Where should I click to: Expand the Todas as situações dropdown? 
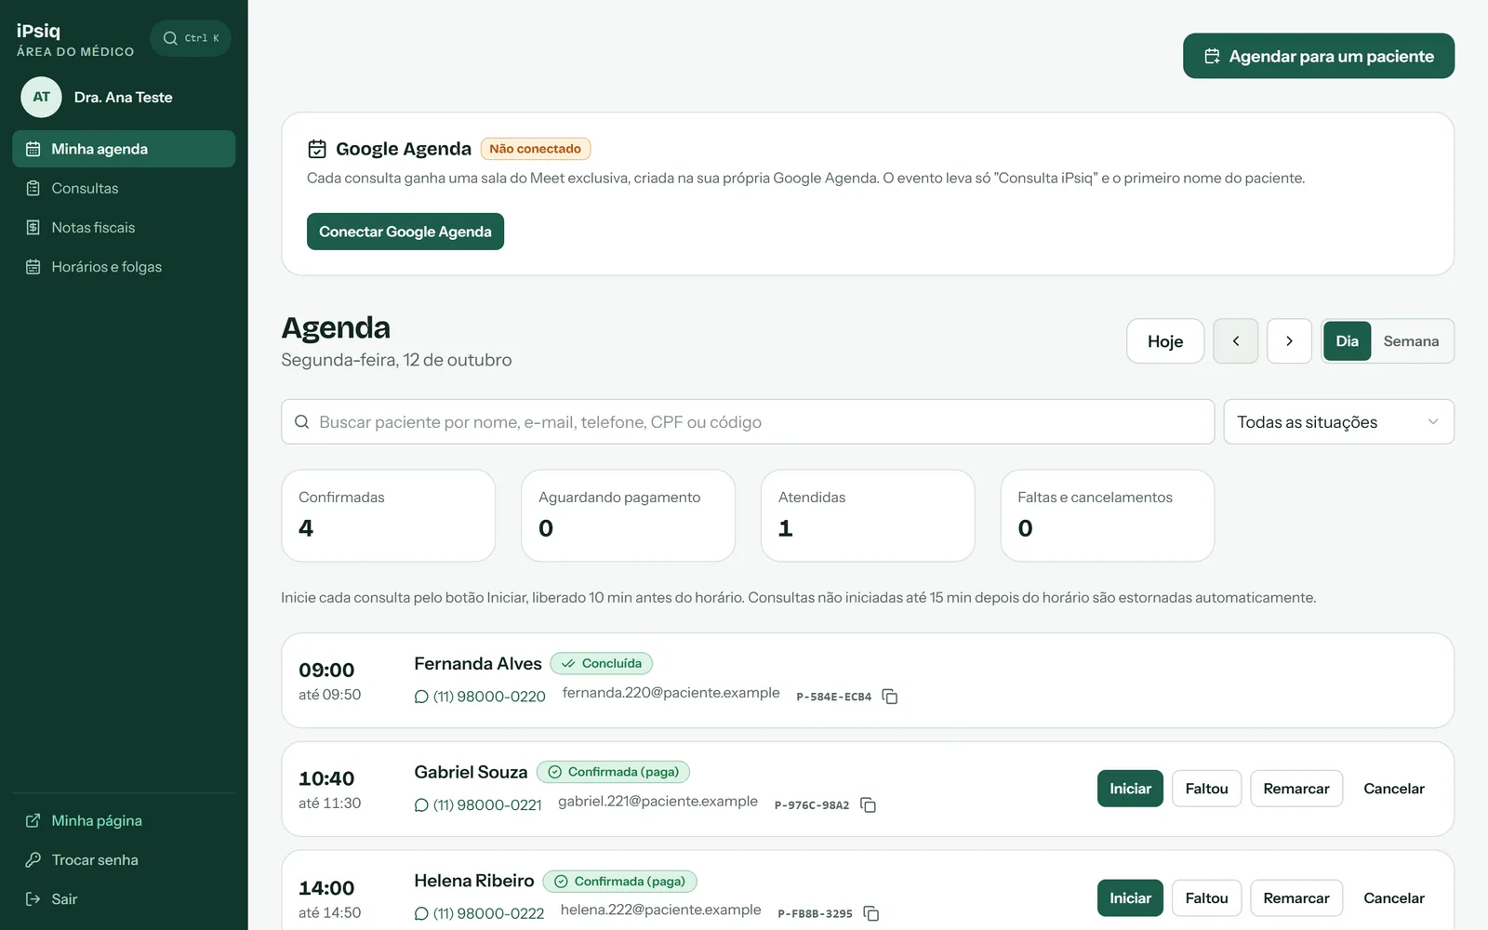(x=1338, y=422)
